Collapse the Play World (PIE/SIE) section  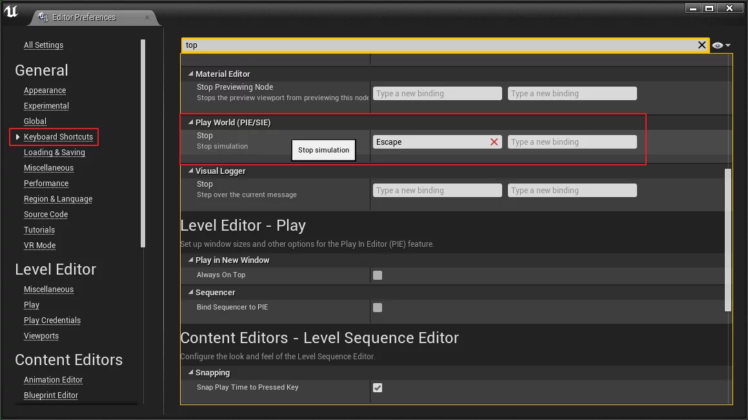point(190,123)
